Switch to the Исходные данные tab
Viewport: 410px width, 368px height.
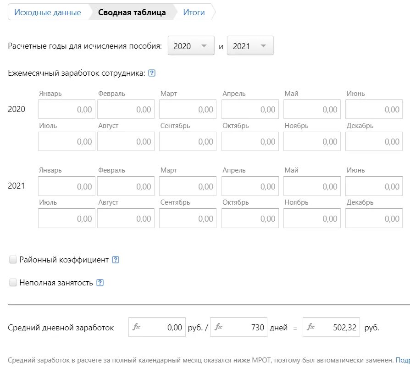[x=48, y=12]
